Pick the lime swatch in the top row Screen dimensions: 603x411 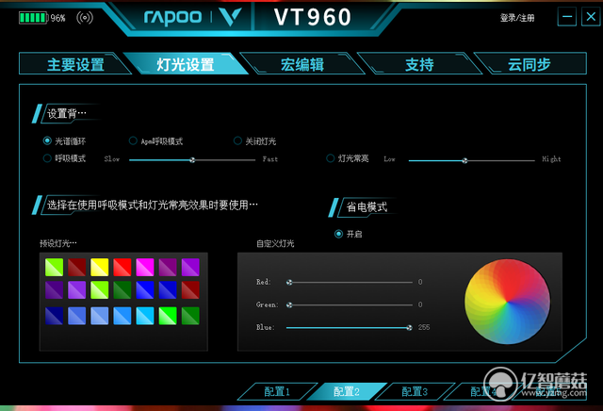point(54,267)
